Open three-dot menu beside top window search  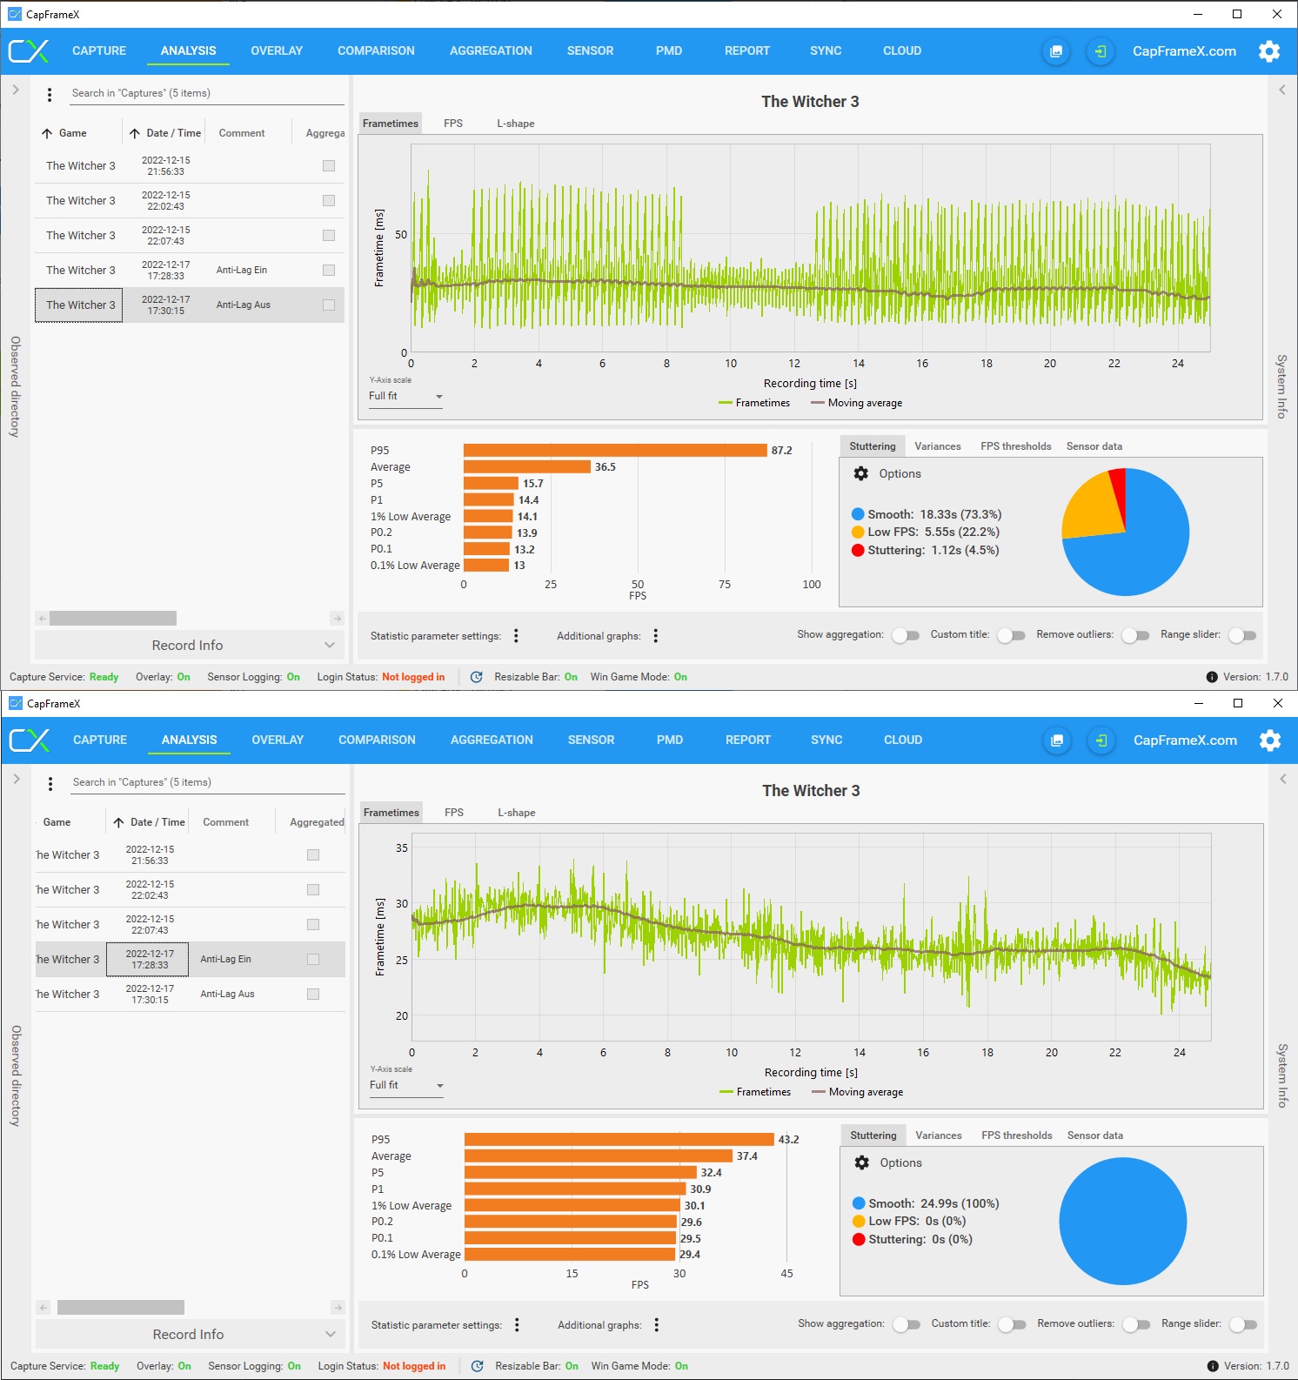(x=50, y=94)
